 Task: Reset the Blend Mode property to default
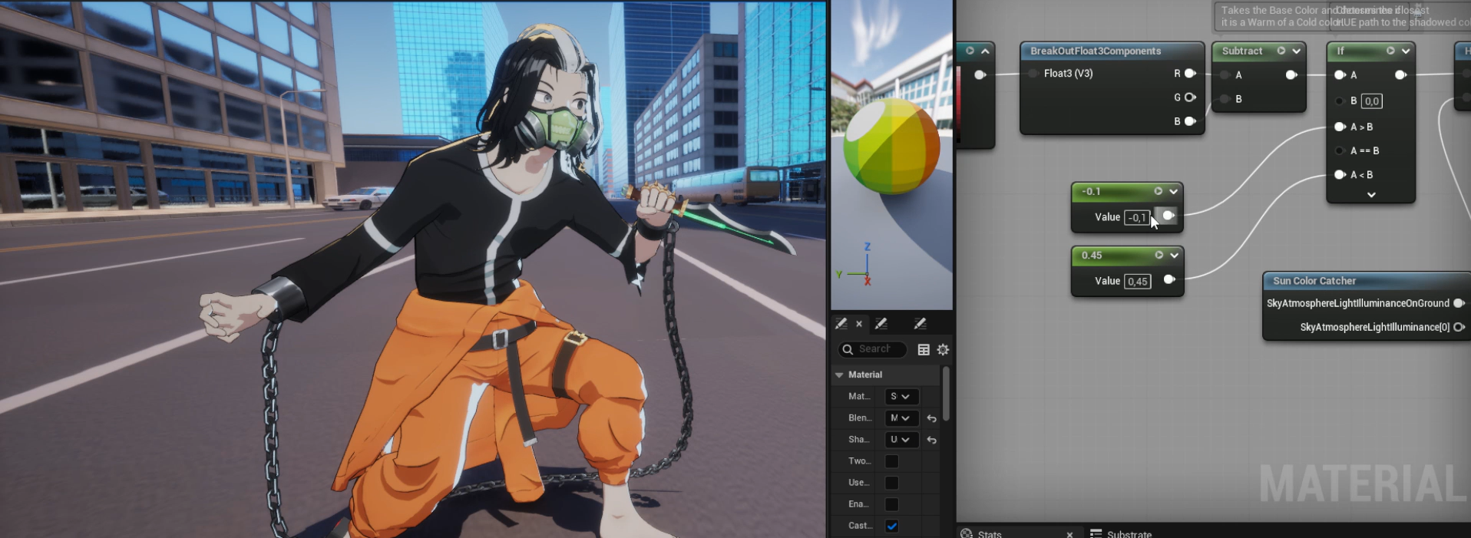pos(931,418)
